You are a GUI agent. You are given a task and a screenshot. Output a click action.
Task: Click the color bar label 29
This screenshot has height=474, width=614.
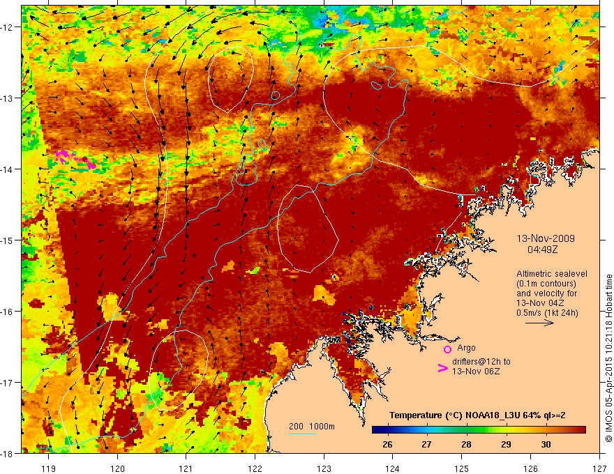tap(506, 444)
